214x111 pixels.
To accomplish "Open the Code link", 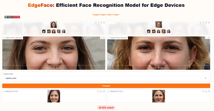I will point(116,15).
